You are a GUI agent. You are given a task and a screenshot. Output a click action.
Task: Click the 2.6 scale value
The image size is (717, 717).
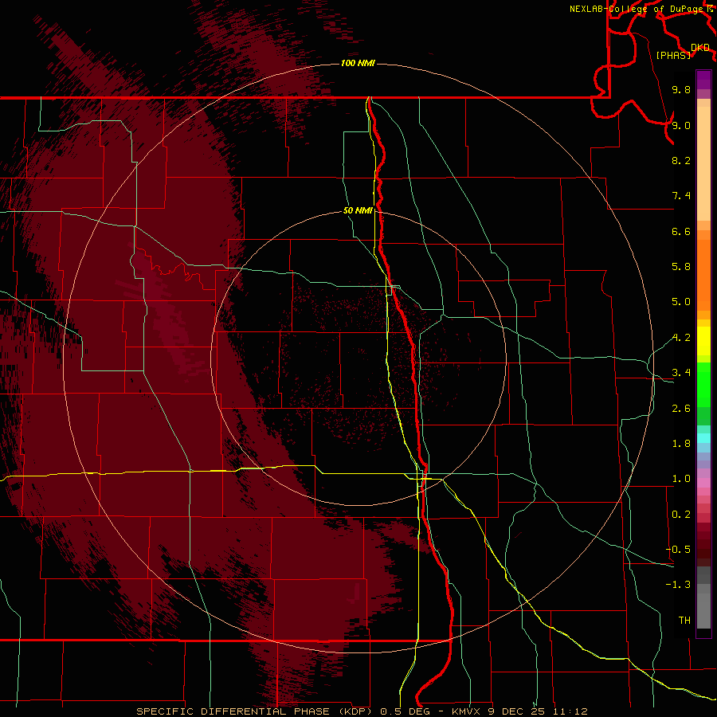681,409
